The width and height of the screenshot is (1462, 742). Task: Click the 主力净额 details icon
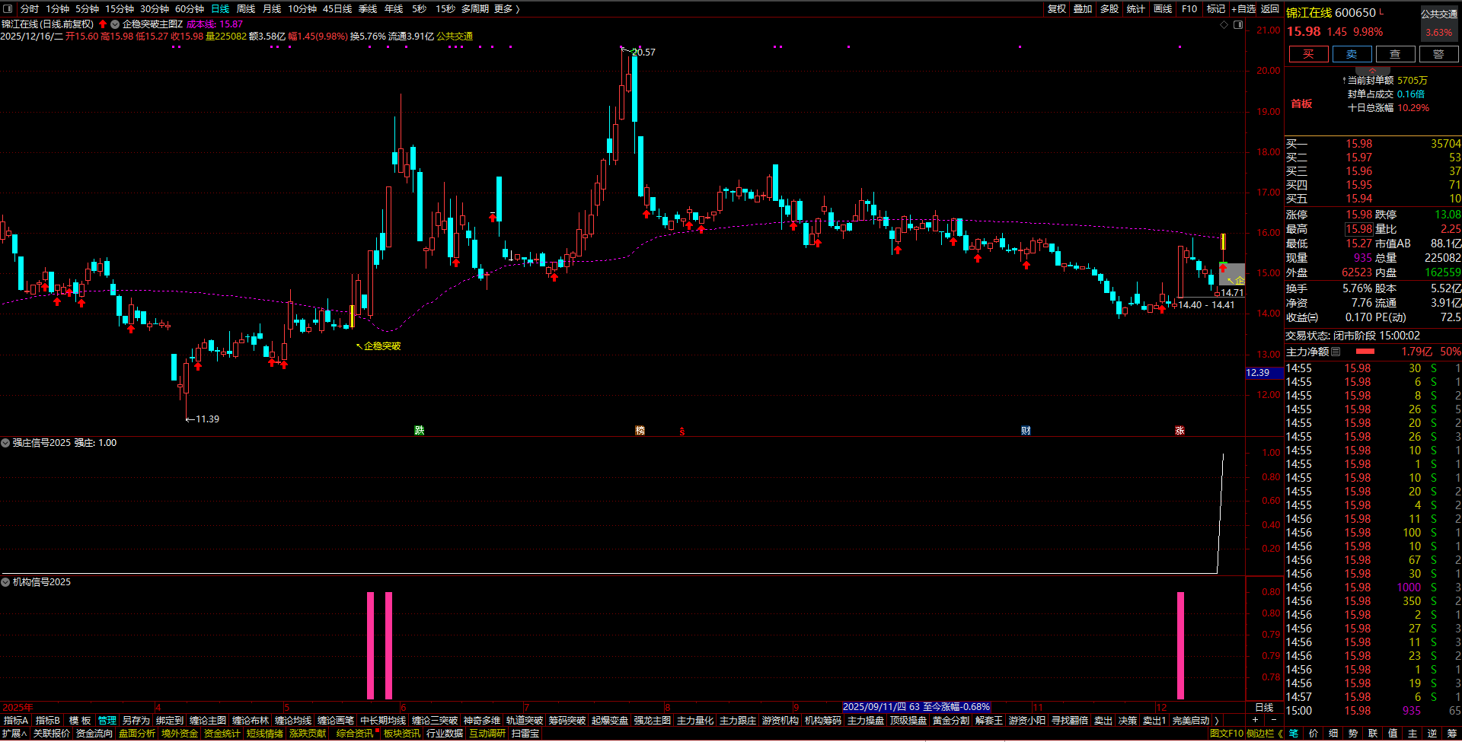click(x=1336, y=352)
